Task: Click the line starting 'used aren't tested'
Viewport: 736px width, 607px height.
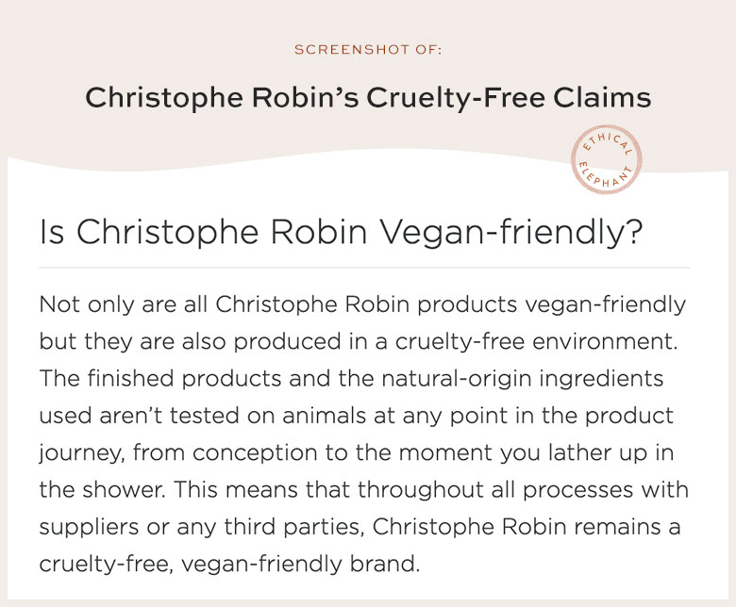Action: [x=357, y=417]
